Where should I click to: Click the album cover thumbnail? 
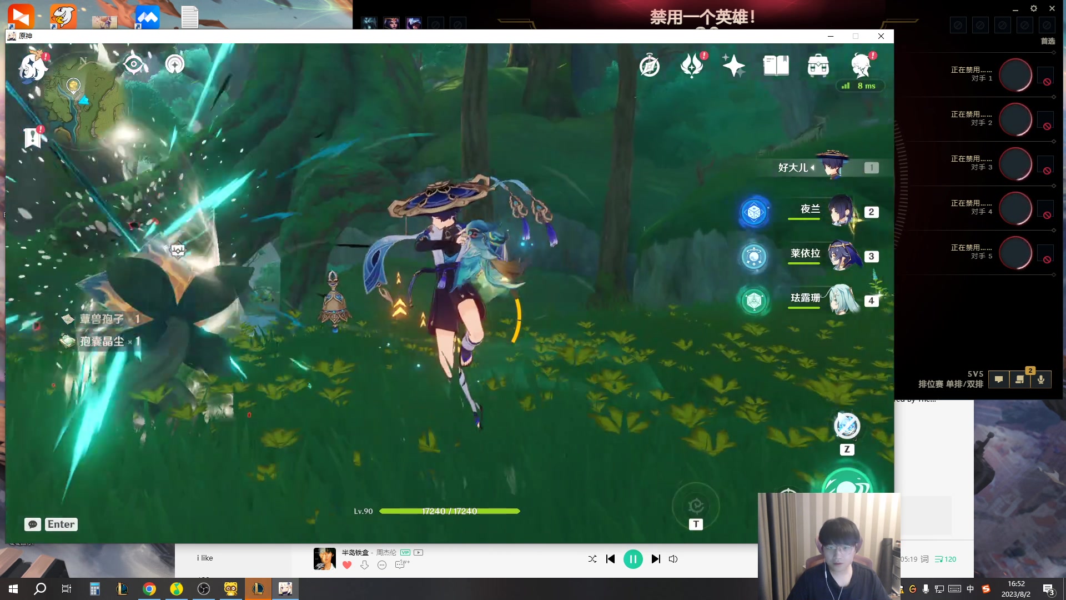[325, 558]
